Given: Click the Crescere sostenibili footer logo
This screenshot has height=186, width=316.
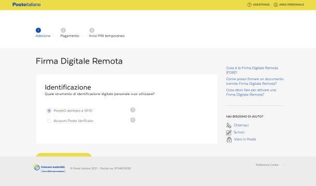Looking at the screenshot, I should pyautogui.click(x=50, y=168).
